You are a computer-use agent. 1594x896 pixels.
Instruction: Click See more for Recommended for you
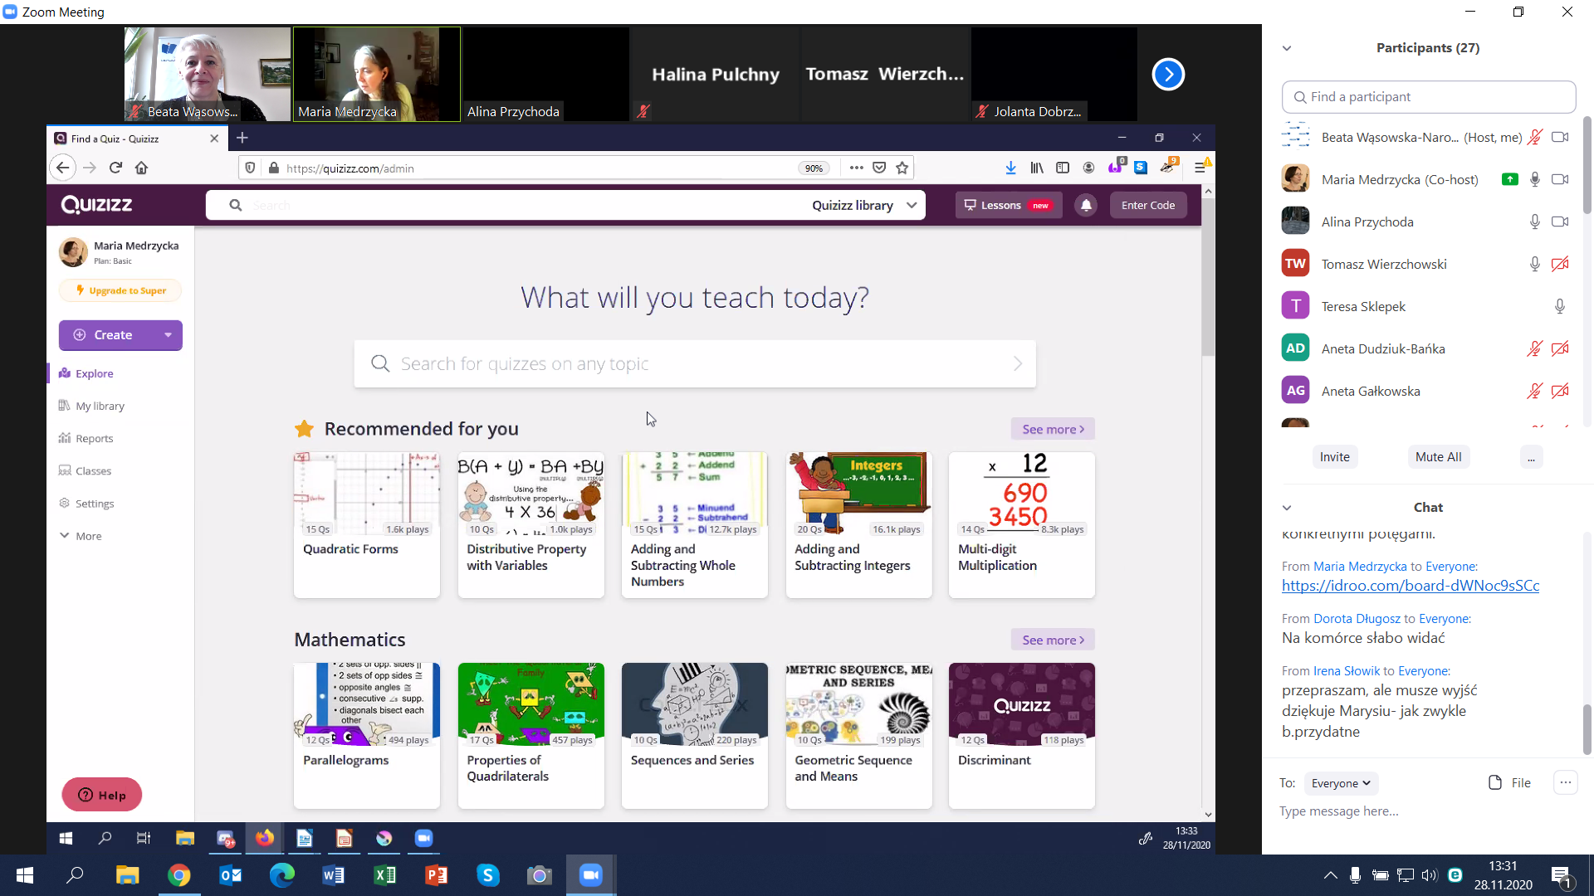(1053, 429)
